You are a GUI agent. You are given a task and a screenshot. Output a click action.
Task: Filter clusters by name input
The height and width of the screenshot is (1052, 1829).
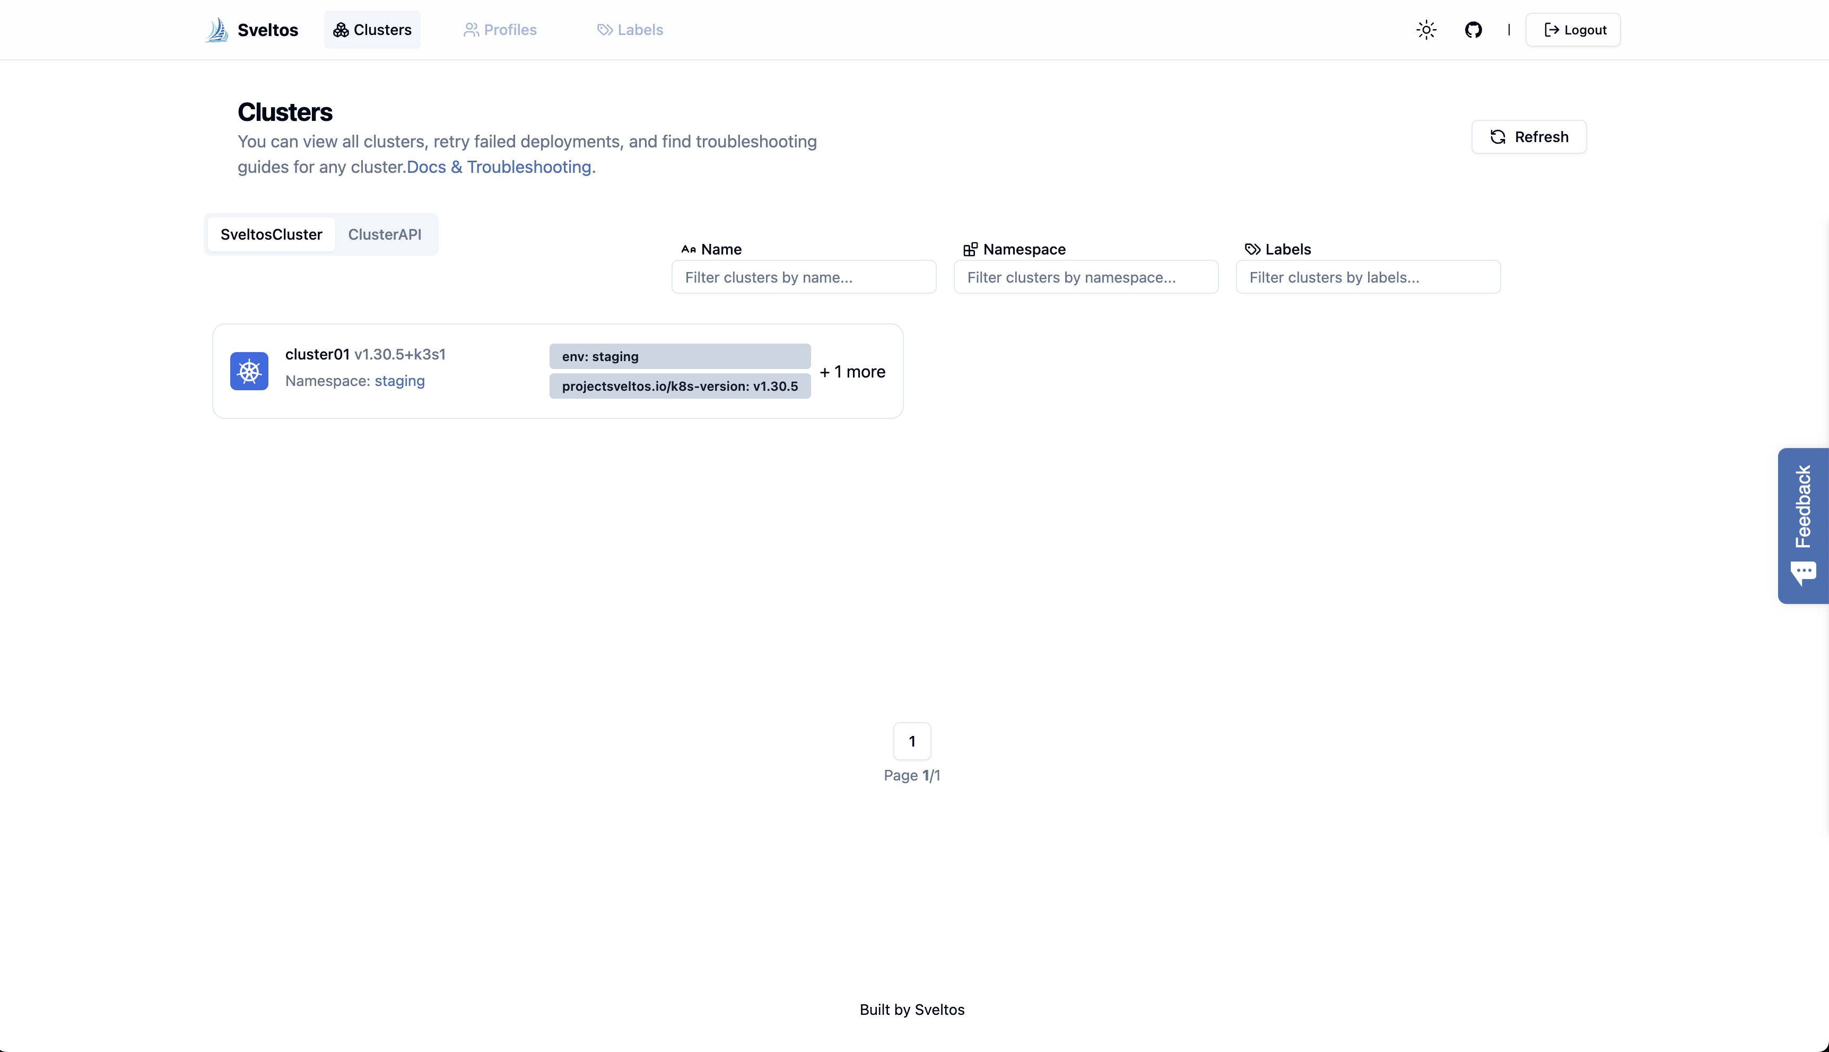(x=804, y=276)
